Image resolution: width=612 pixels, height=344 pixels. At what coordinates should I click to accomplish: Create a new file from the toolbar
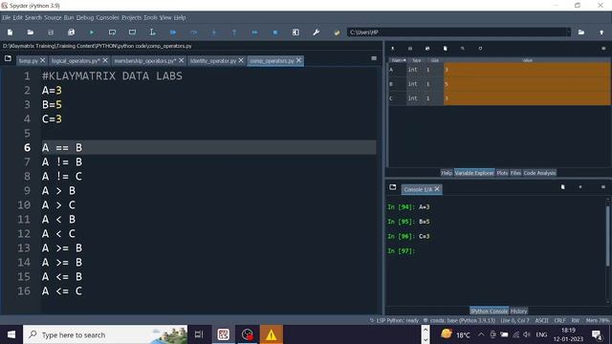11,32
